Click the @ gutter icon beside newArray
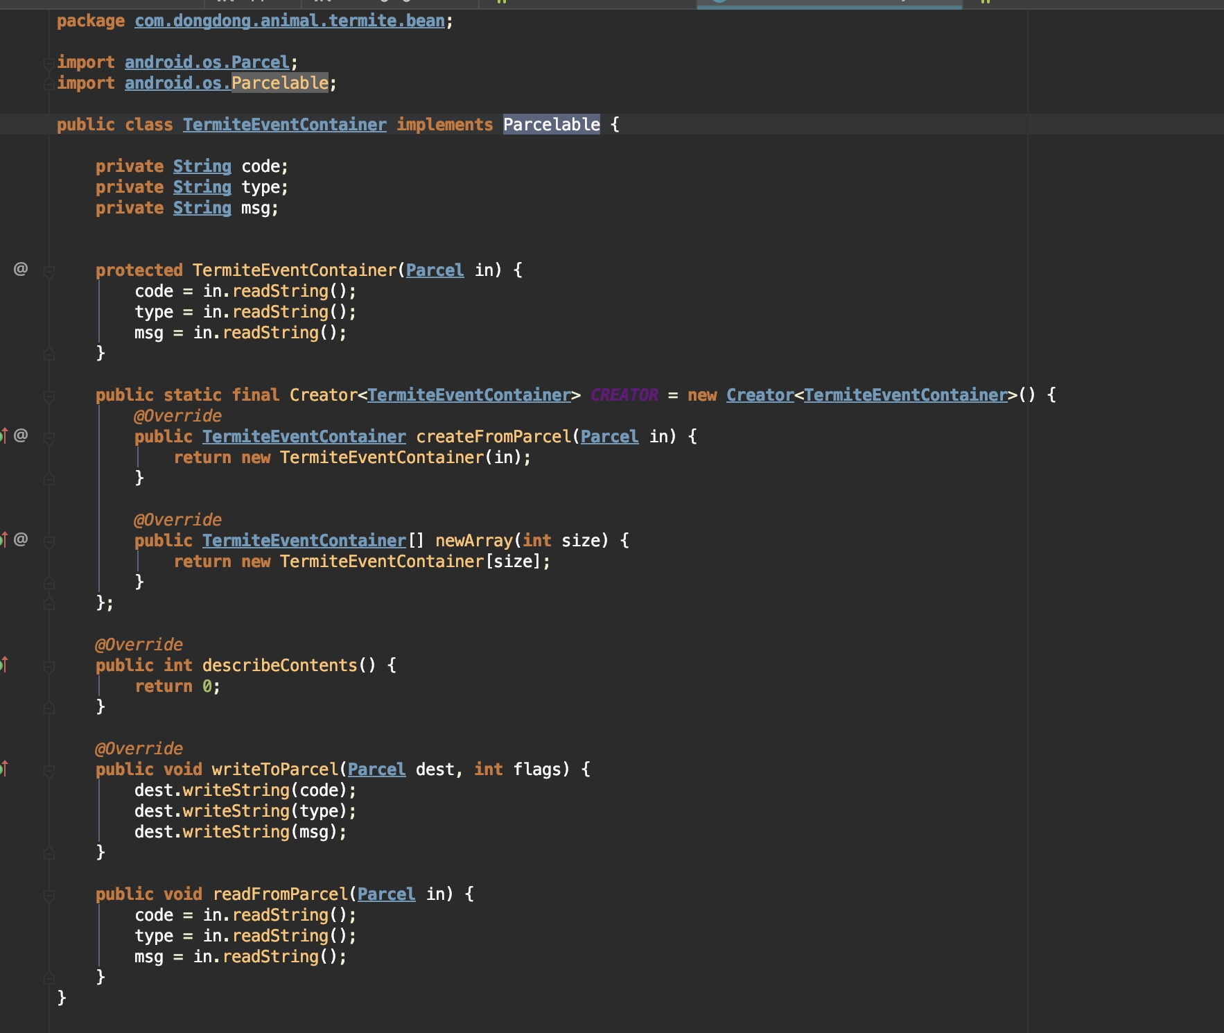This screenshot has height=1033, width=1224. tap(21, 539)
